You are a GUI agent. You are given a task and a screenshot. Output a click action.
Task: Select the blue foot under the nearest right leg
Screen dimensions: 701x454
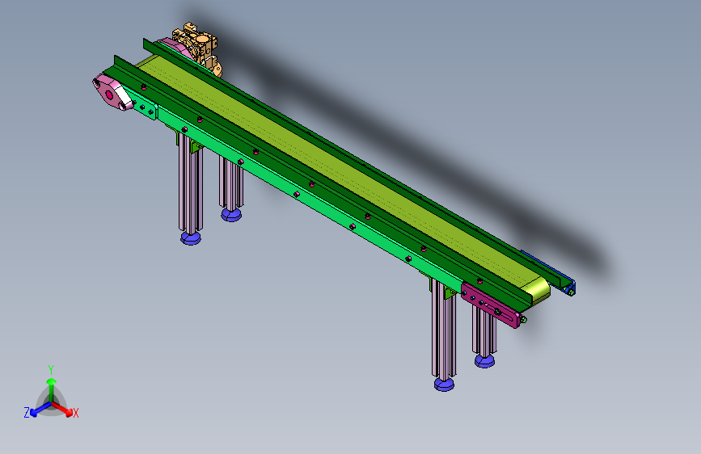(444, 385)
